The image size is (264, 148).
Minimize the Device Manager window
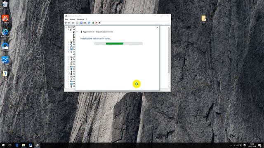155,16
